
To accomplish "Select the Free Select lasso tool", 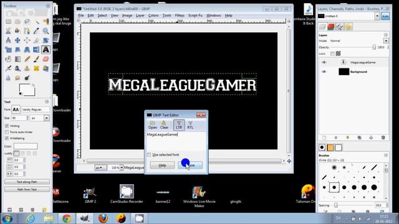I will tap(27, 22).
